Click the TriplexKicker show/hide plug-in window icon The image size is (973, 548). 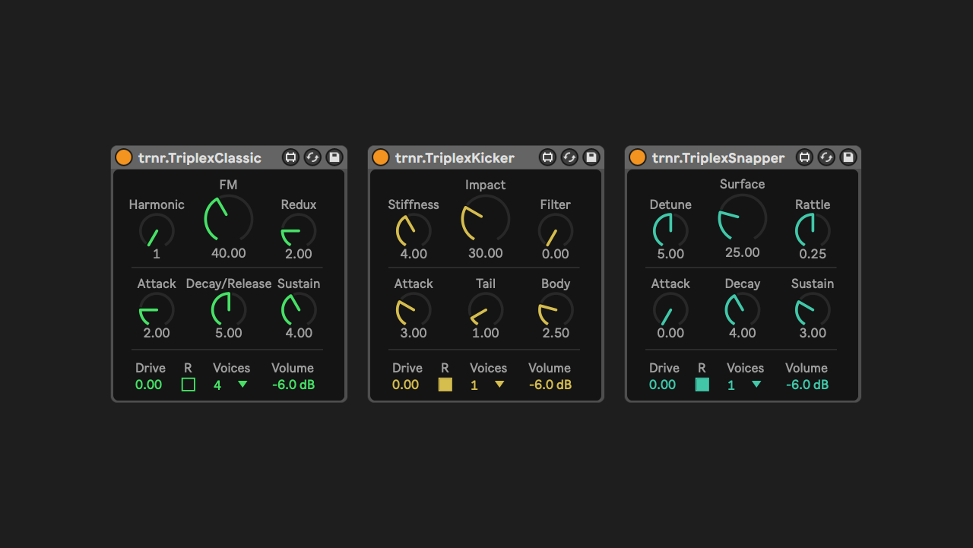pos(547,157)
